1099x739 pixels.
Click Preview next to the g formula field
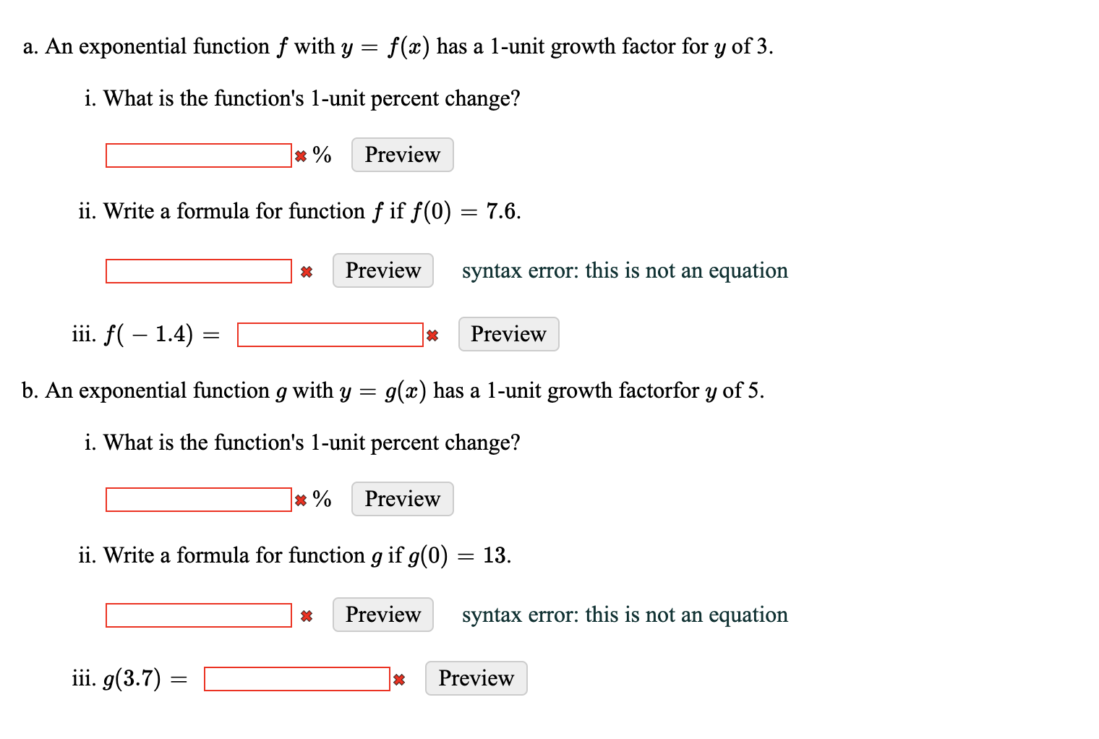382,615
